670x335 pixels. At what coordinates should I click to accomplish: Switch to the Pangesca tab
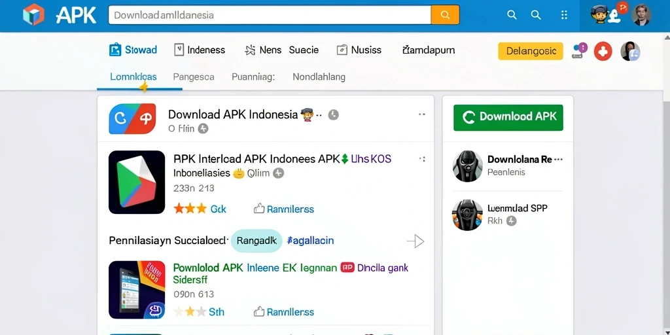(x=194, y=77)
